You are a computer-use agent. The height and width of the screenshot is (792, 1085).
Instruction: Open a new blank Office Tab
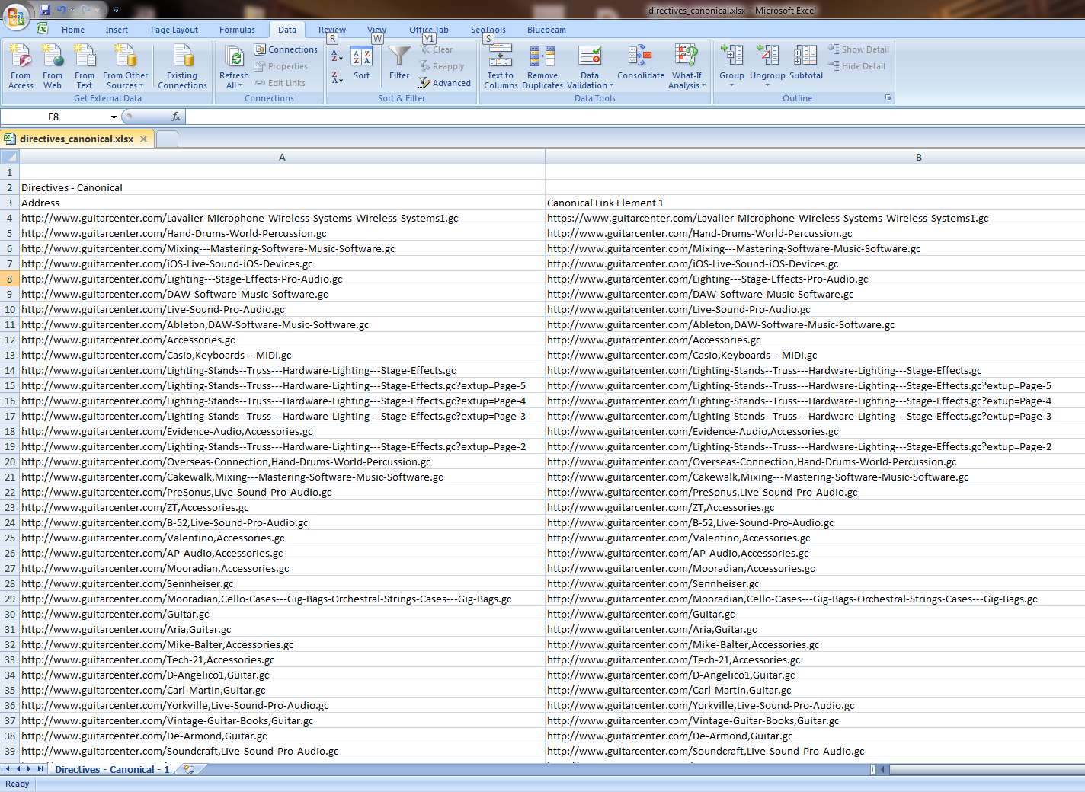pos(167,139)
